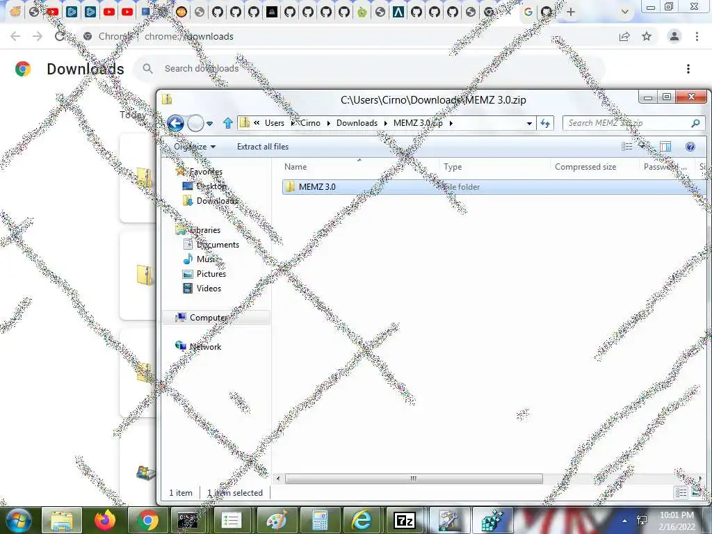The width and height of the screenshot is (712, 534).
Task: Open the Chrome profile avatar
Action: tap(674, 36)
